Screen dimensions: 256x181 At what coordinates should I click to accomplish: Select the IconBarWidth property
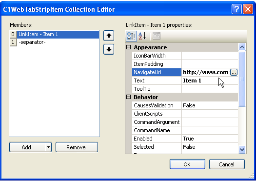[x=157, y=56]
